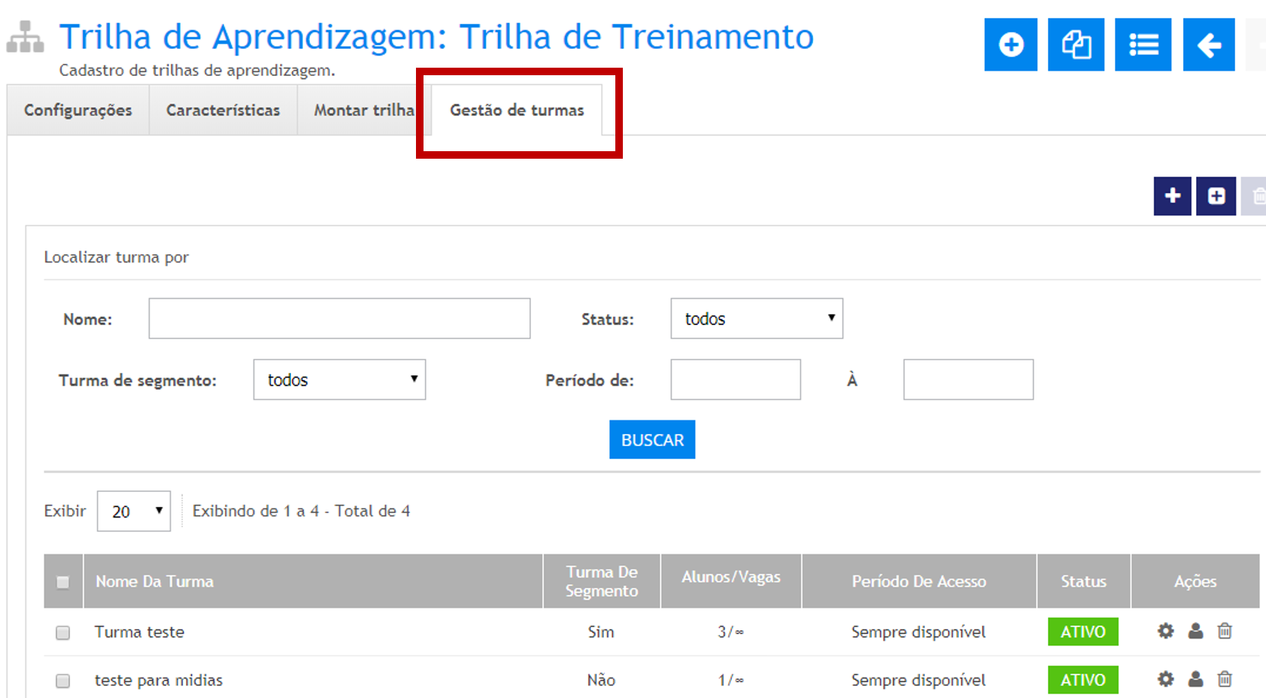Delete Turma teste with trash icon
1266x698 pixels.
pos(1225,631)
